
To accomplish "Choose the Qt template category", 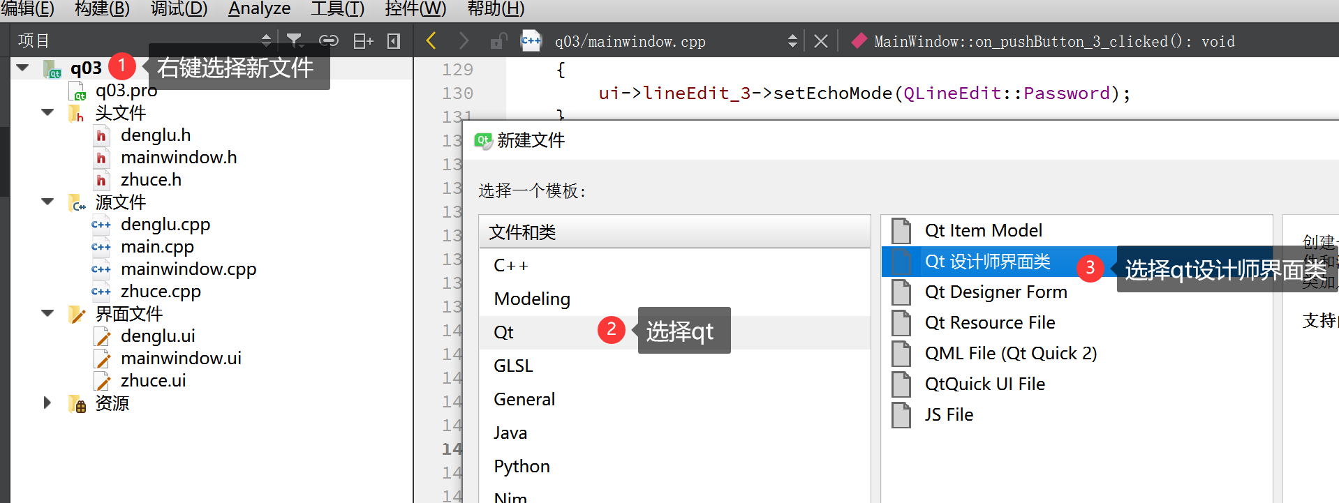I will 674,332.
